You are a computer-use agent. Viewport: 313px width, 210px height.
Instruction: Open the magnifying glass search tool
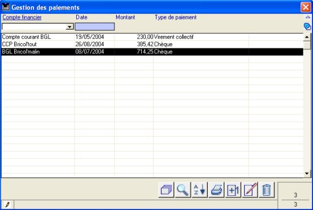point(183,190)
